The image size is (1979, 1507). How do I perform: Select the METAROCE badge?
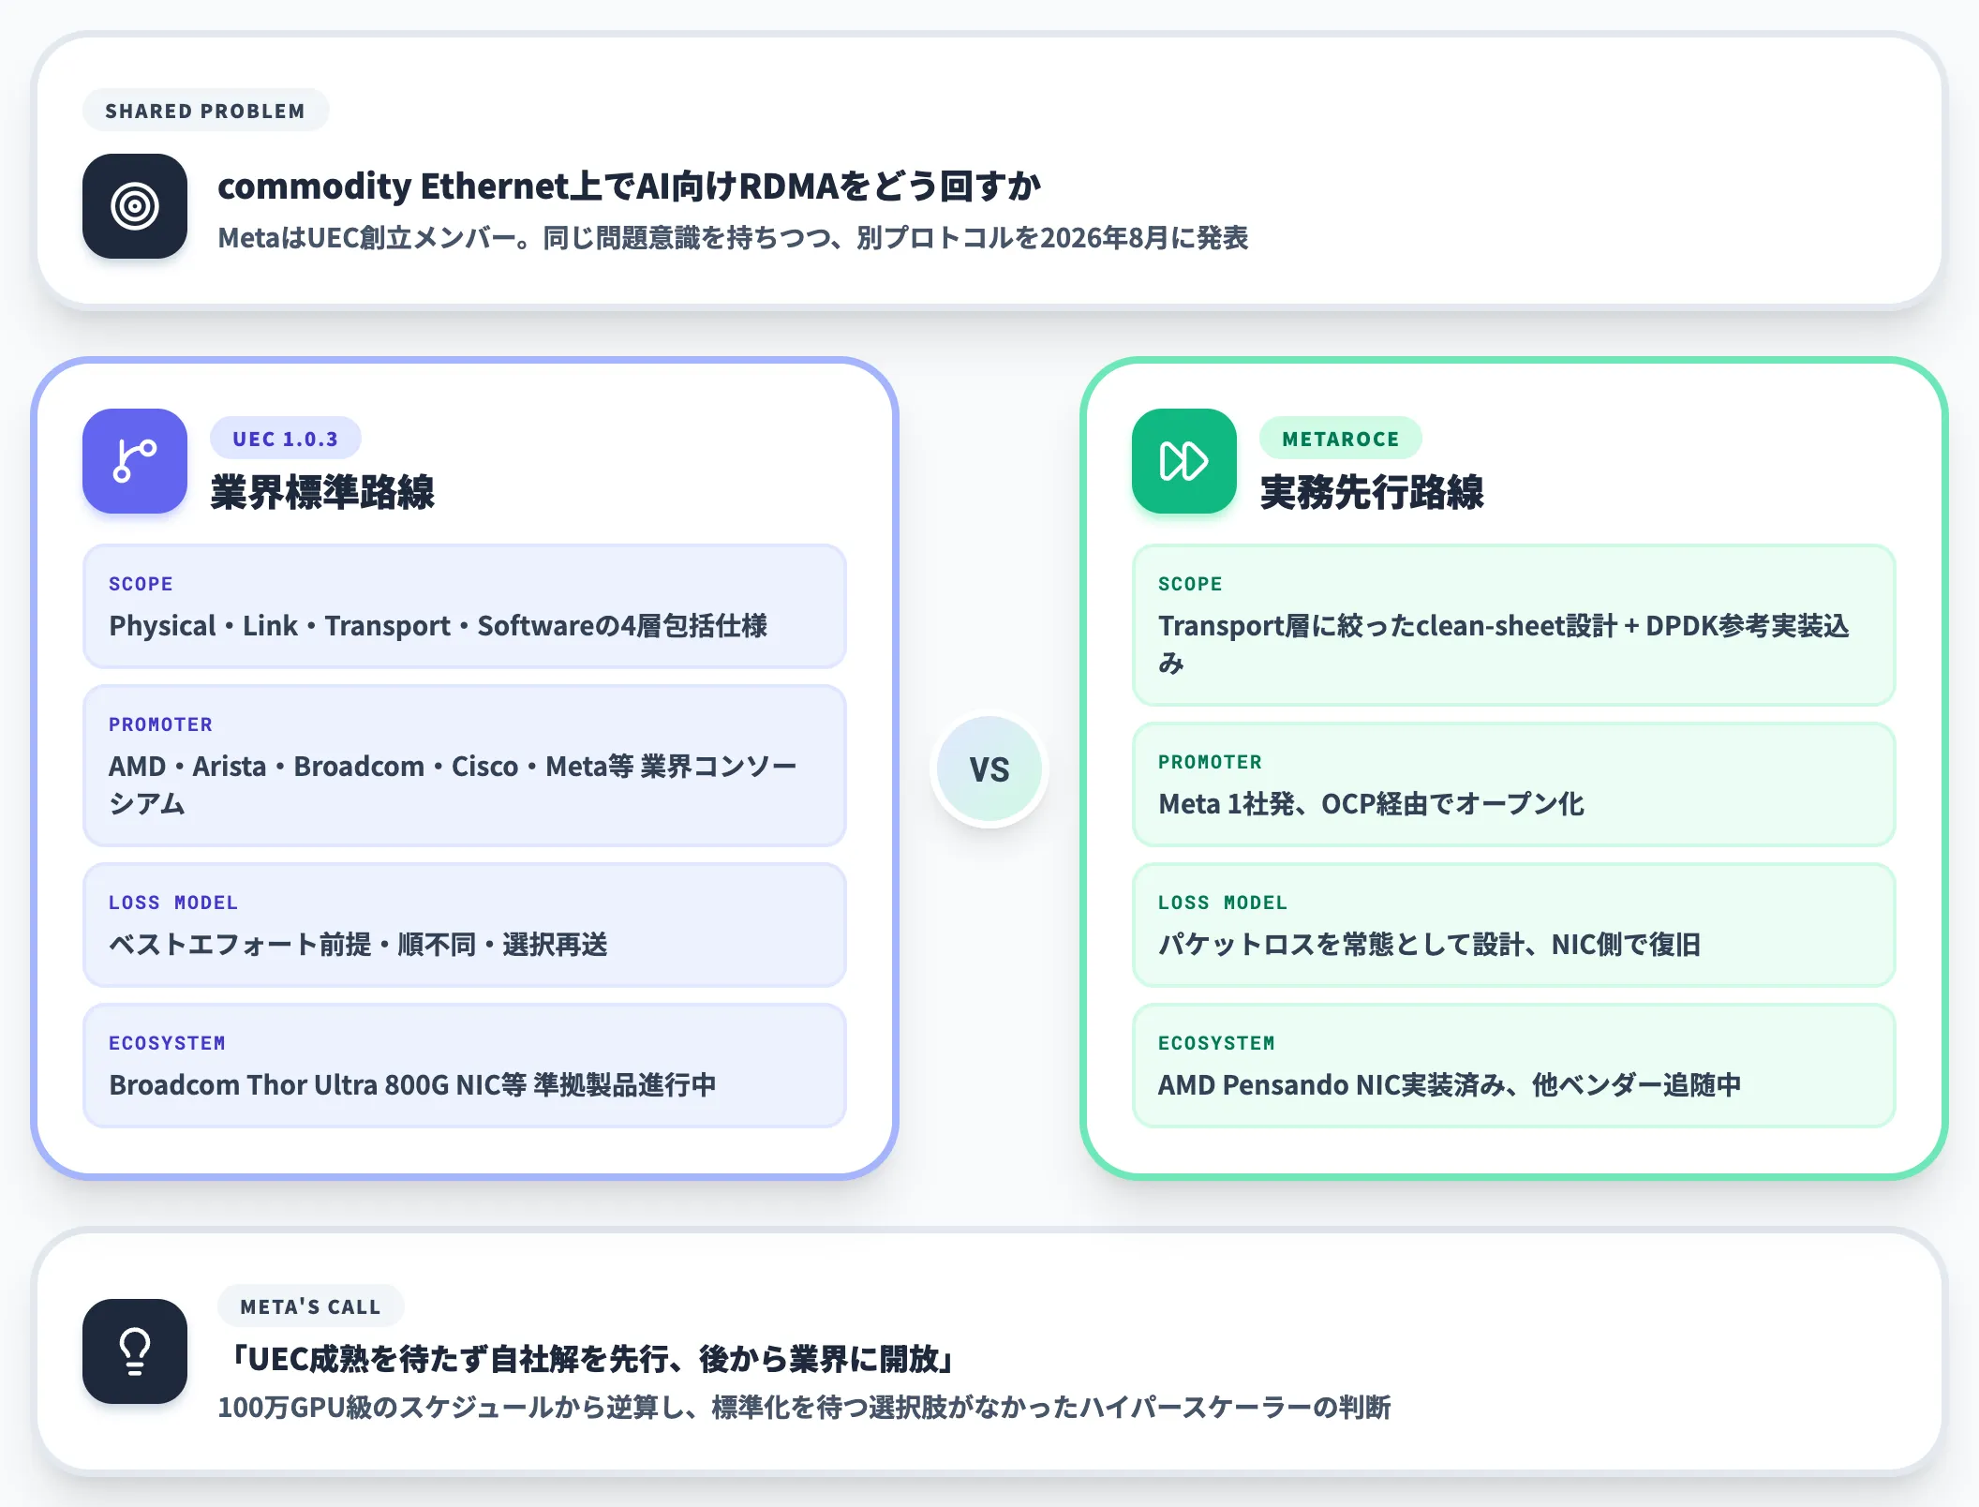pos(1340,439)
